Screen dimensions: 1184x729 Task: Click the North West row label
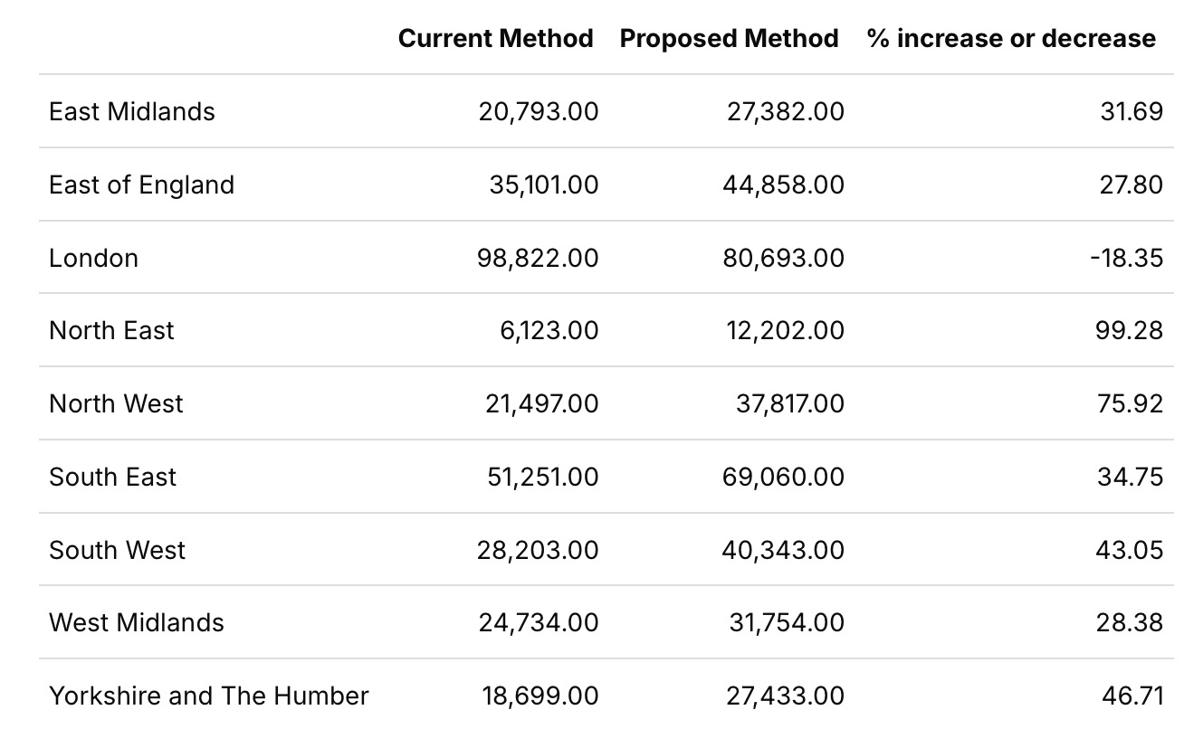tap(116, 403)
